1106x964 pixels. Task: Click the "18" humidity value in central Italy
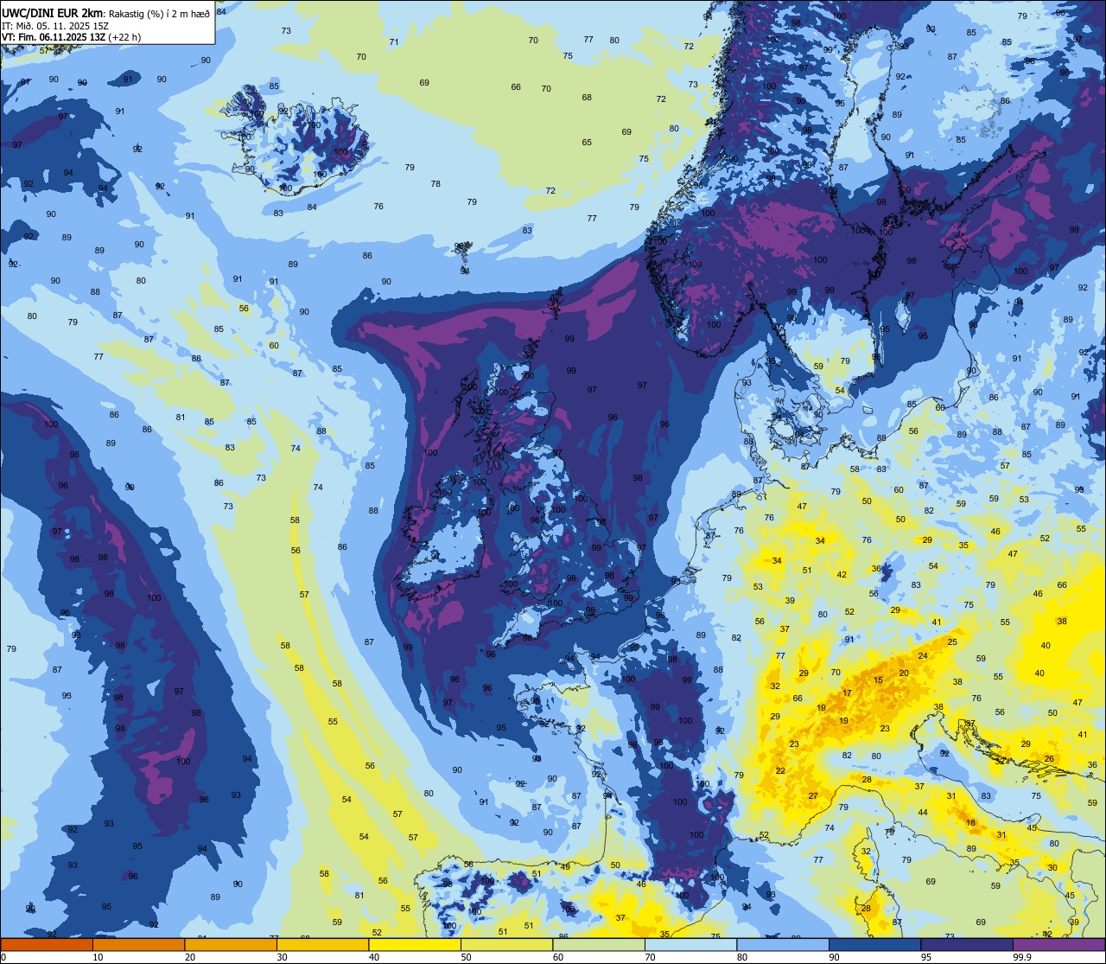click(971, 822)
